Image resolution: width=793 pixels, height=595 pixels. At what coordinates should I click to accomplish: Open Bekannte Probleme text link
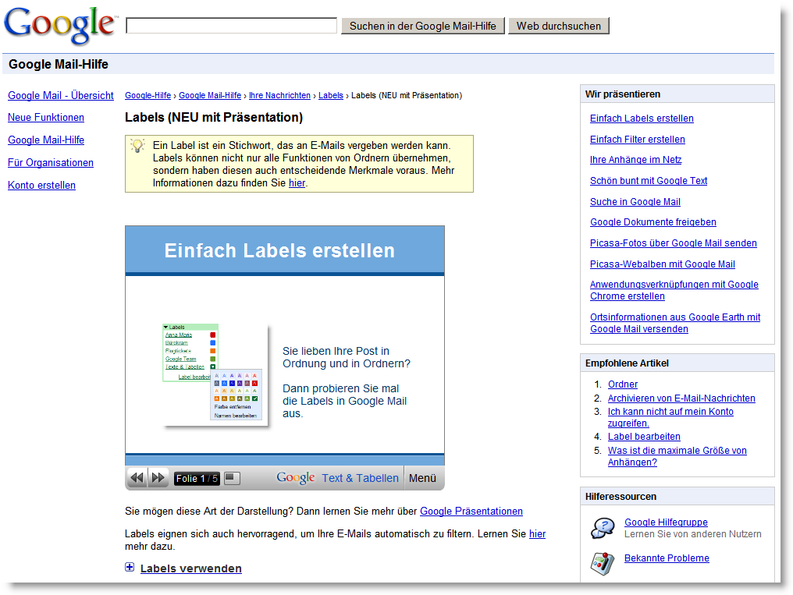667,558
